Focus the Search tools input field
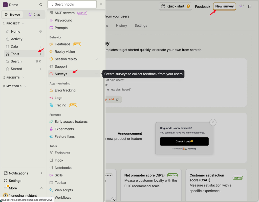259x202 pixels. tap(72, 4)
